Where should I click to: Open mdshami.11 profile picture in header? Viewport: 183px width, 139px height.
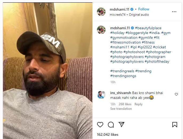click(x=101, y=11)
